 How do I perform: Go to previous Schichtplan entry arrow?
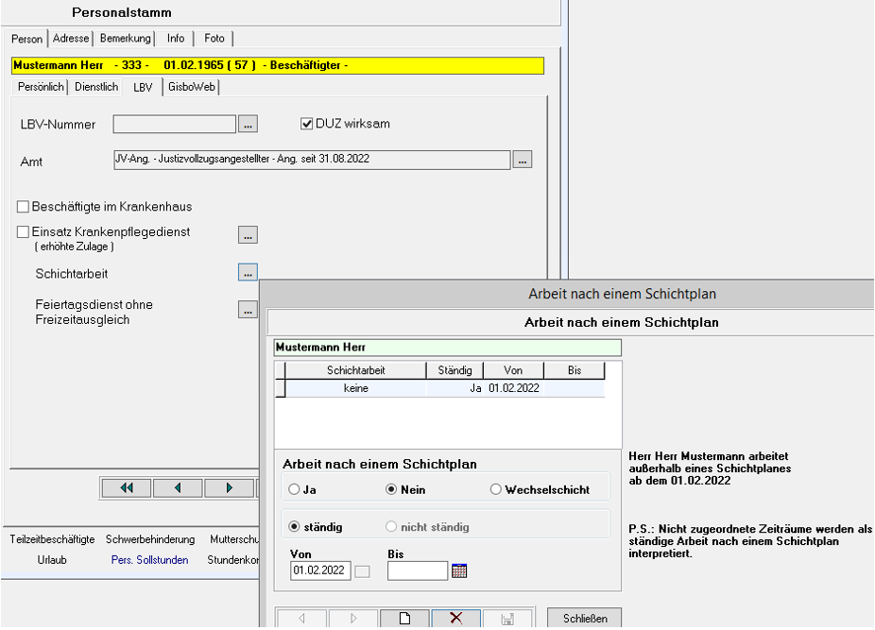click(x=301, y=619)
